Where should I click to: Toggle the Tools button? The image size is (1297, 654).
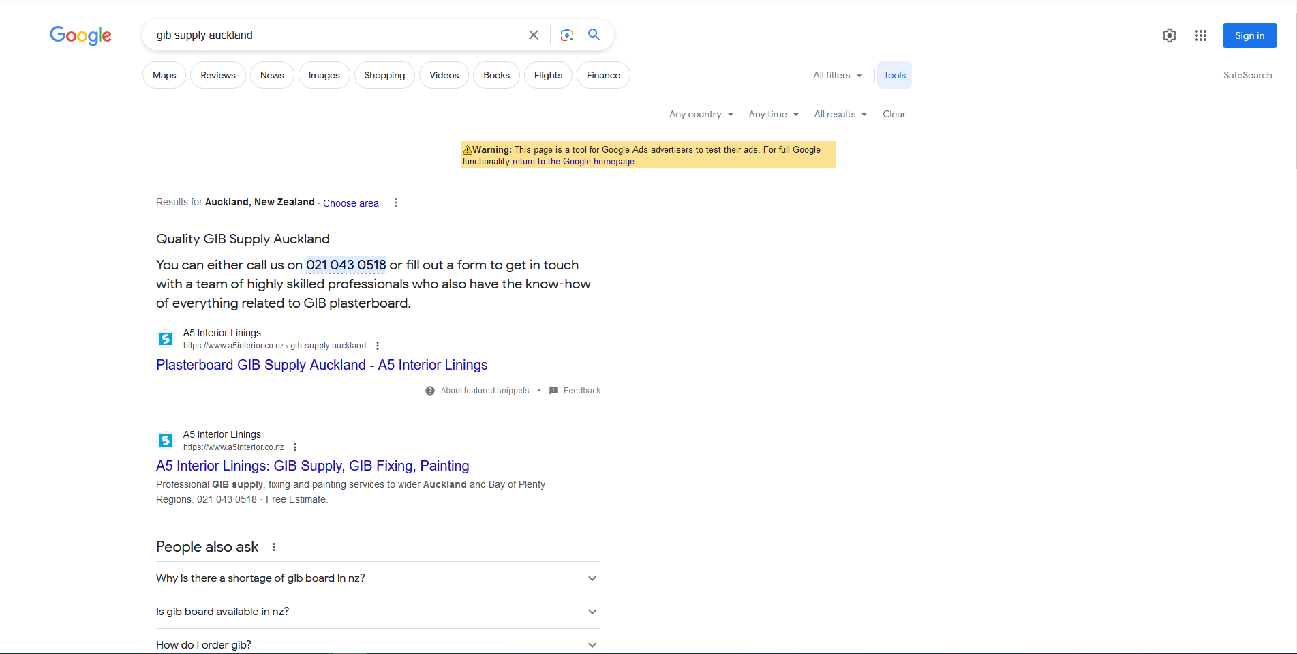coord(894,75)
